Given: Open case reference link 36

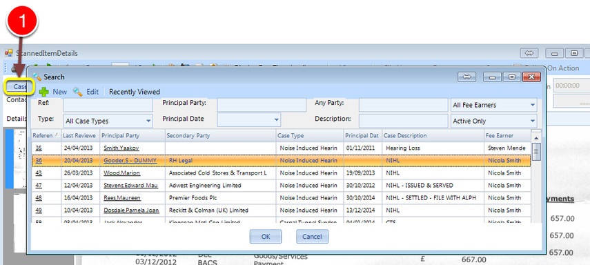Looking at the screenshot, I should tap(39, 161).
